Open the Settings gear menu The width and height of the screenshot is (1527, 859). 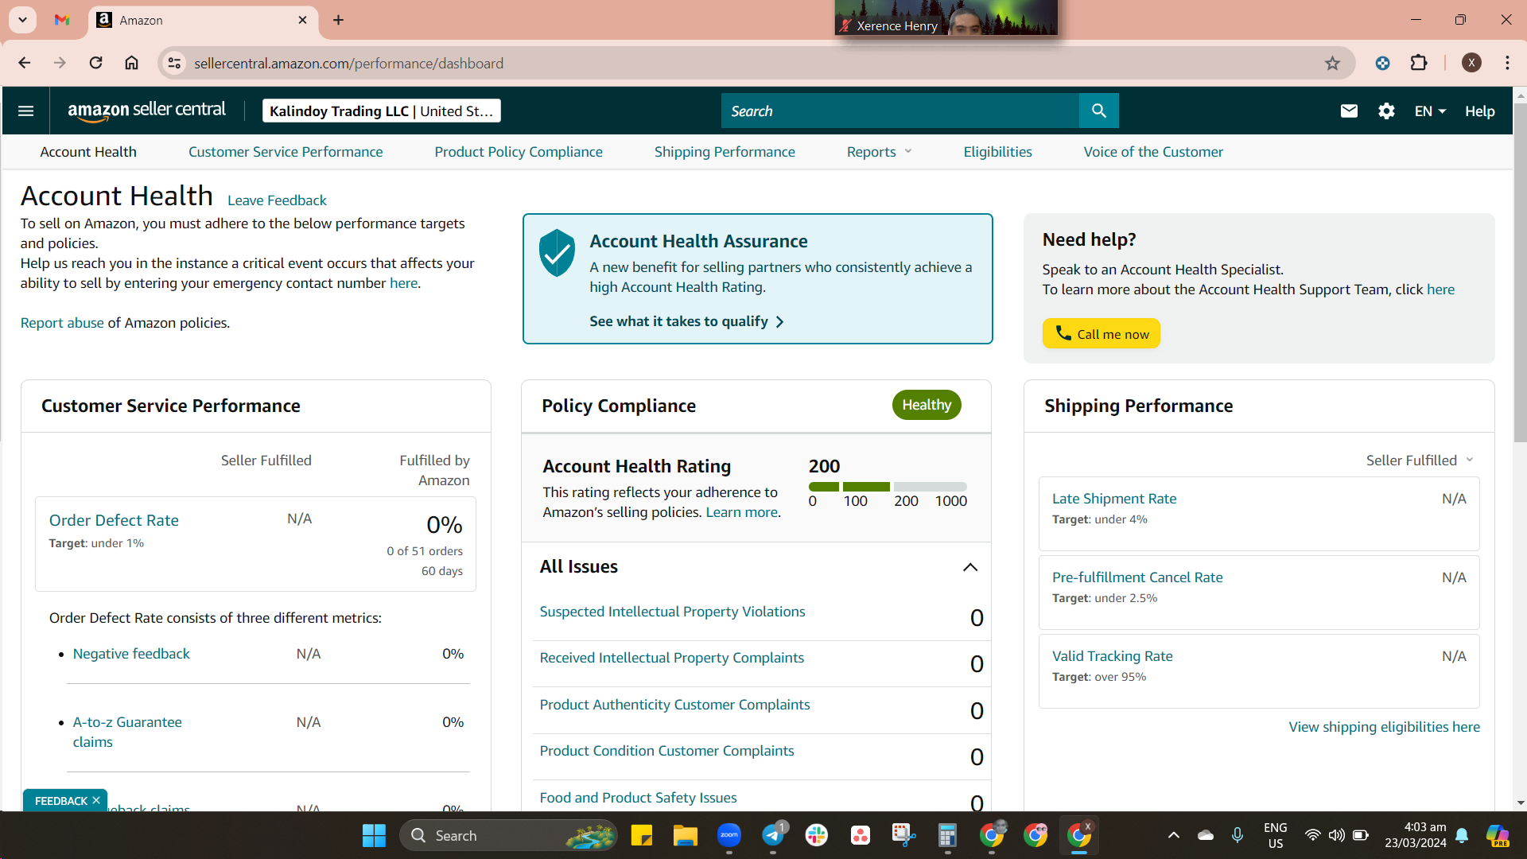1386,111
